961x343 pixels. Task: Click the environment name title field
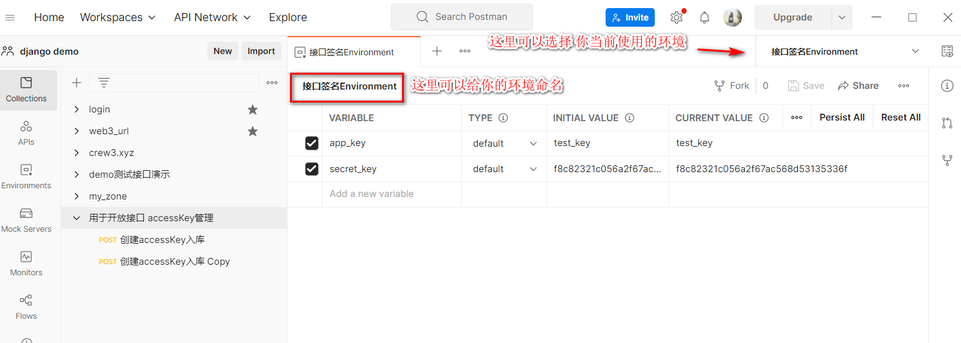click(x=349, y=86)
